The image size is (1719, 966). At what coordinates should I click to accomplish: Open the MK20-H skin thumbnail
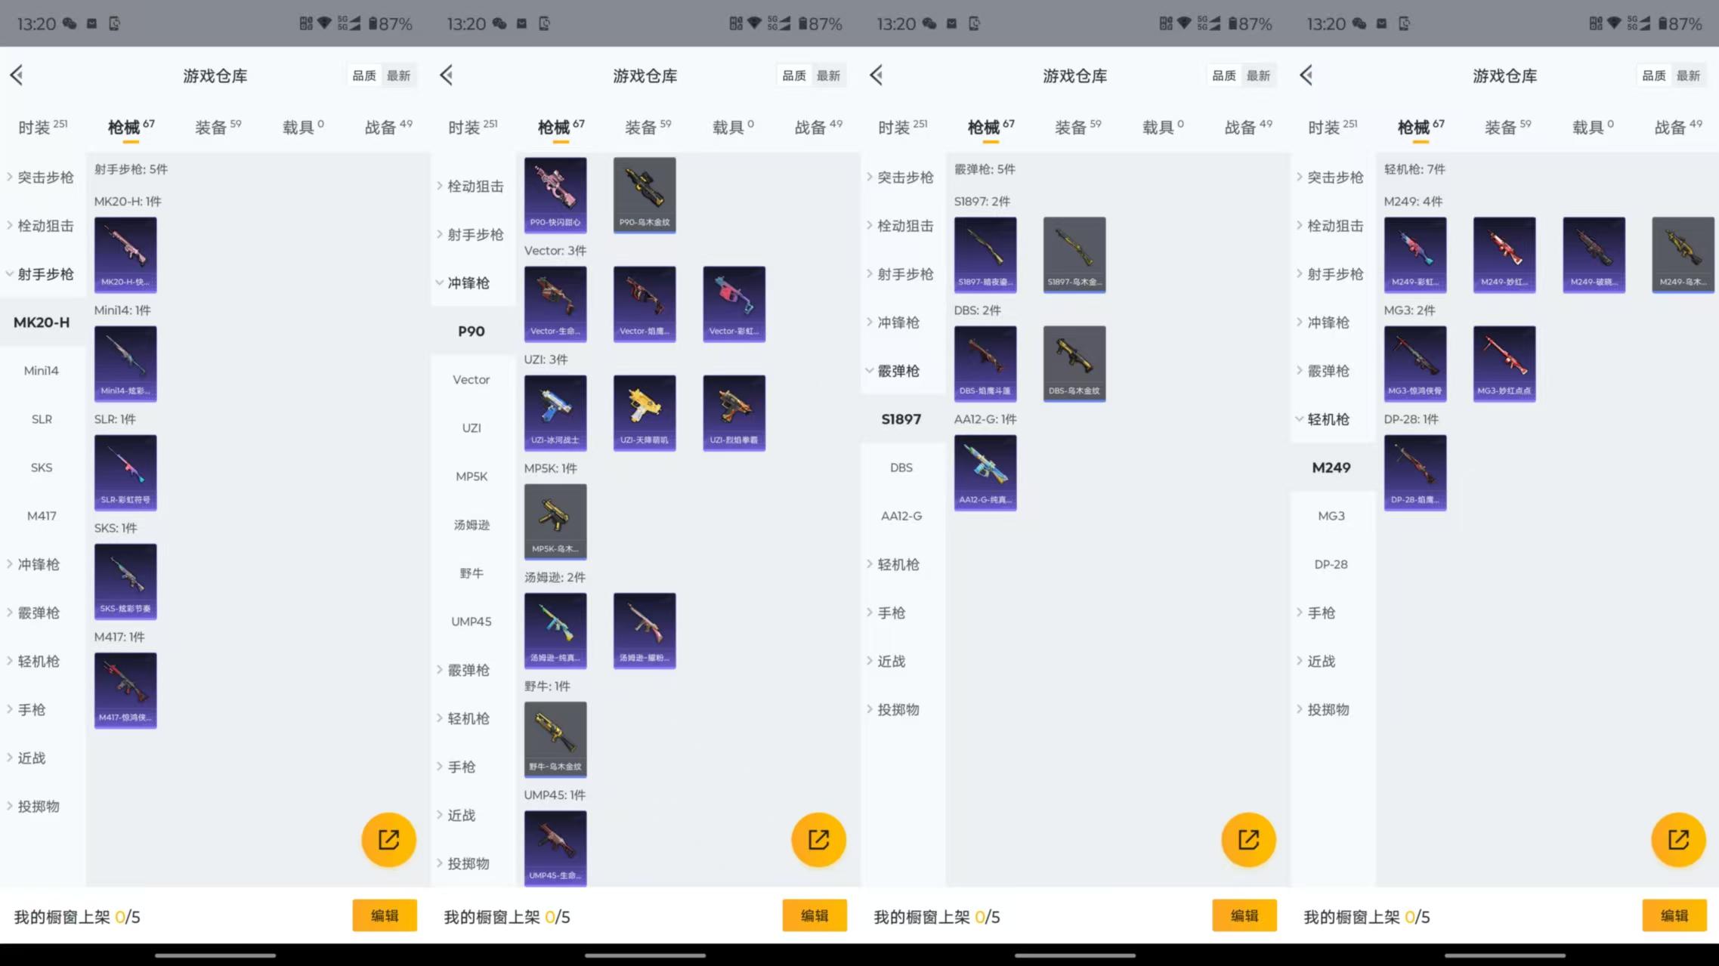tap(125, 255)
